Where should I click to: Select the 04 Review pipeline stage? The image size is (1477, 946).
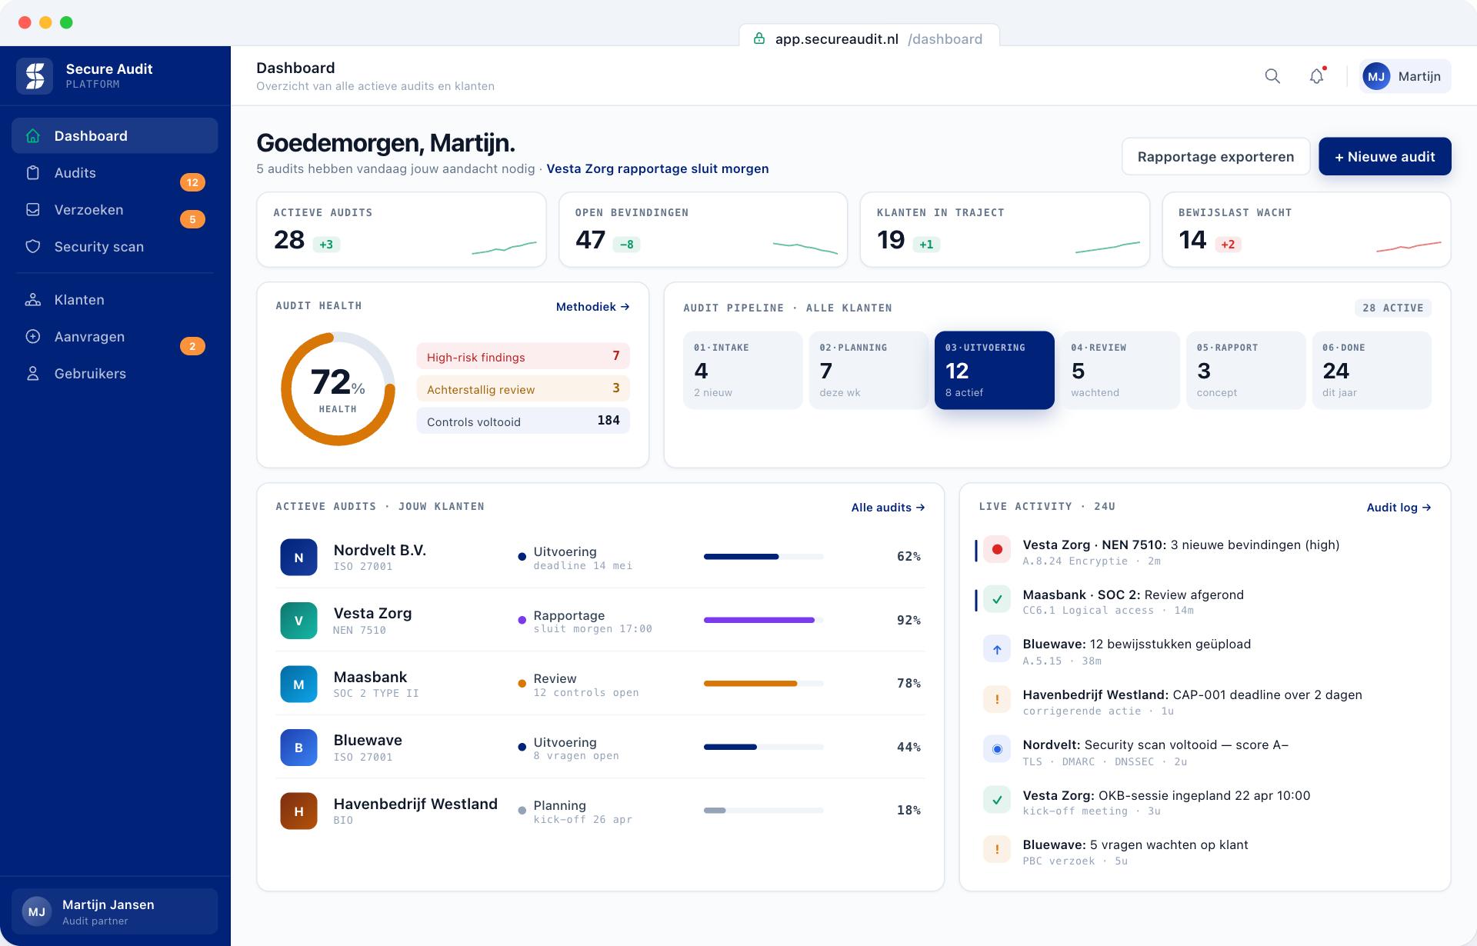pos(1120,370)
